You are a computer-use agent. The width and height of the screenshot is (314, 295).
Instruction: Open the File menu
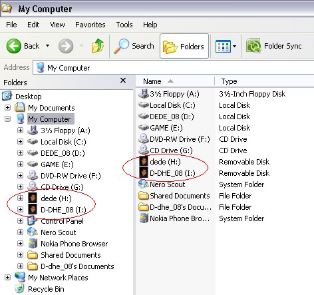11,25
